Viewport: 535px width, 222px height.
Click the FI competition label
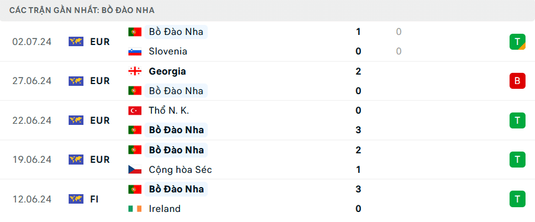(x=94, y=199)
